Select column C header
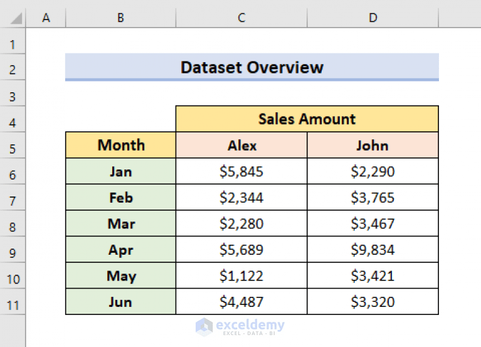 [x=241, y=18]
